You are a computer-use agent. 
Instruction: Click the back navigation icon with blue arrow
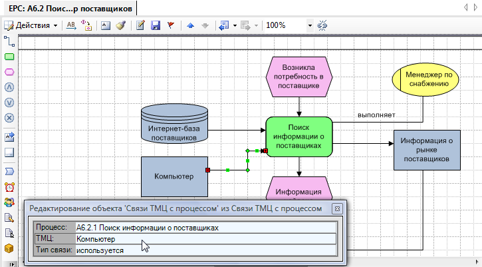point(224,25)
